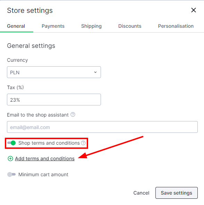204x205 pixels.
Task: Open the Shipping tab
Action: tap(91, 26)
